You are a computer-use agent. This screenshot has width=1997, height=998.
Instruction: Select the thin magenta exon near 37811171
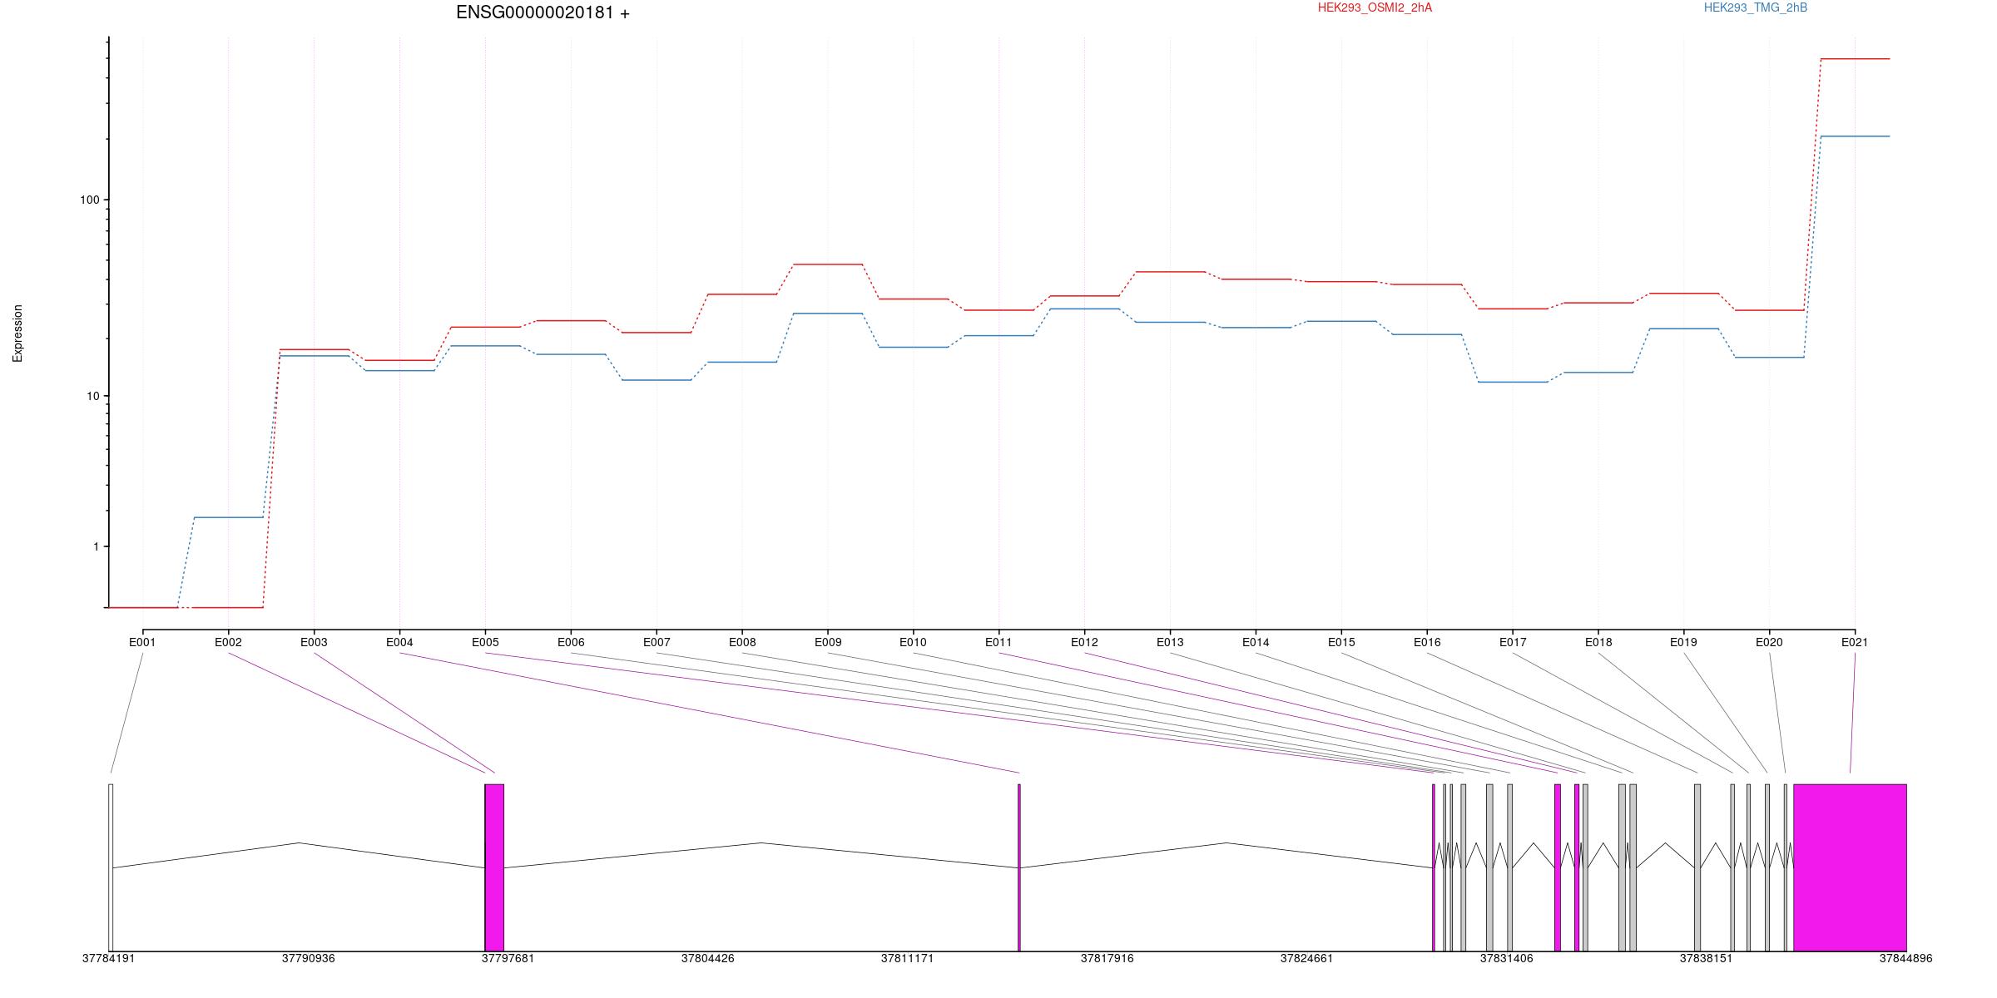[1018, 867]
